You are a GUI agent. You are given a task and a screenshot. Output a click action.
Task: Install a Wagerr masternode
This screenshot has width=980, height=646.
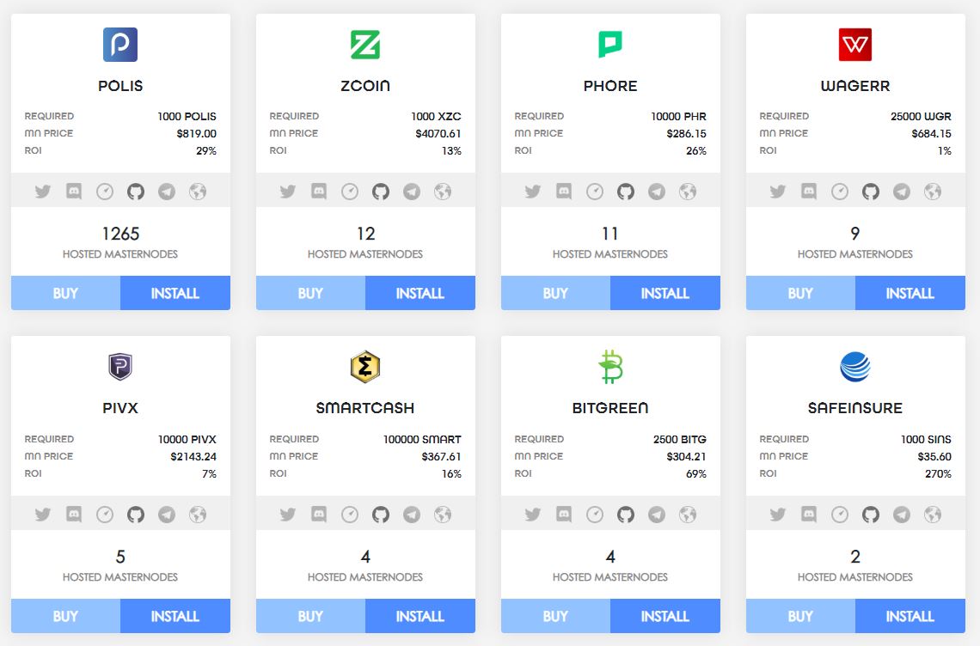[910, 293]
